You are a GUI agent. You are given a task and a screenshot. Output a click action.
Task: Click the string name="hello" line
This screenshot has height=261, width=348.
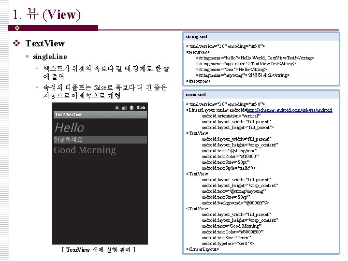tap(255, 58)
